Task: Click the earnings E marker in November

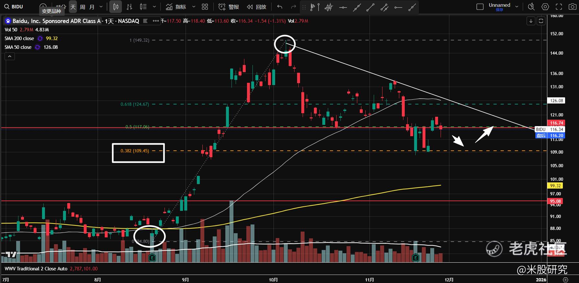Action: tap(415, 258)
